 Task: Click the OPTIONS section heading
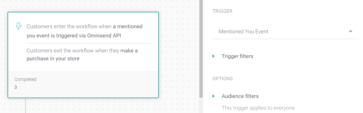(x=223, y=79)
